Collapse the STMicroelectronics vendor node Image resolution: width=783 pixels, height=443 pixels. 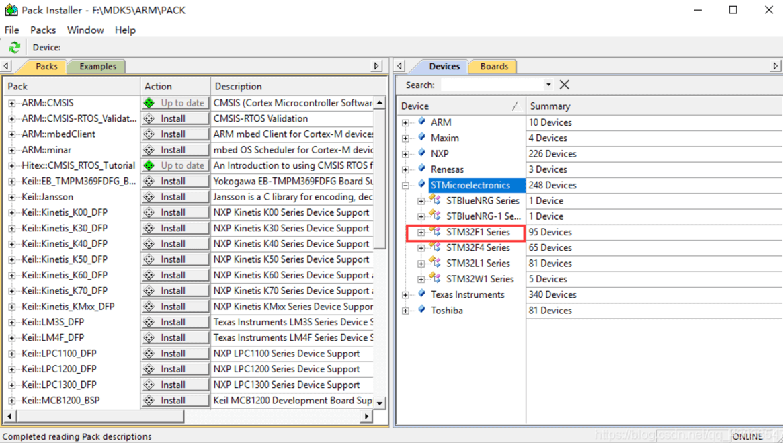click(x=405, y=185)
